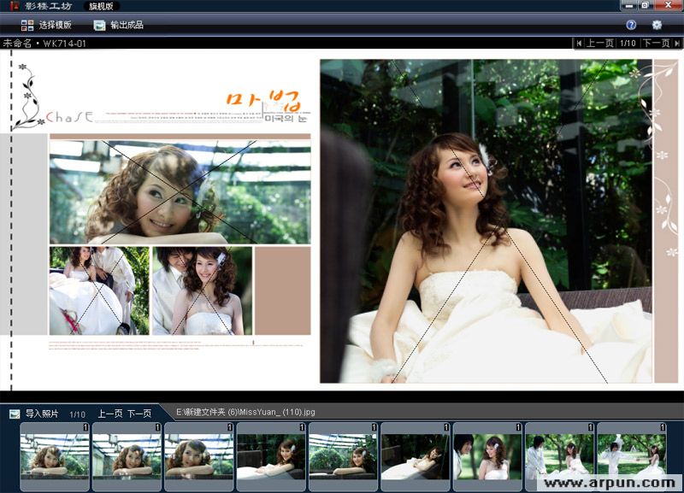This screenshot has width=684, height=493.
Task: Select the 旗舰版 edition tab
Action: coord(101,6)
